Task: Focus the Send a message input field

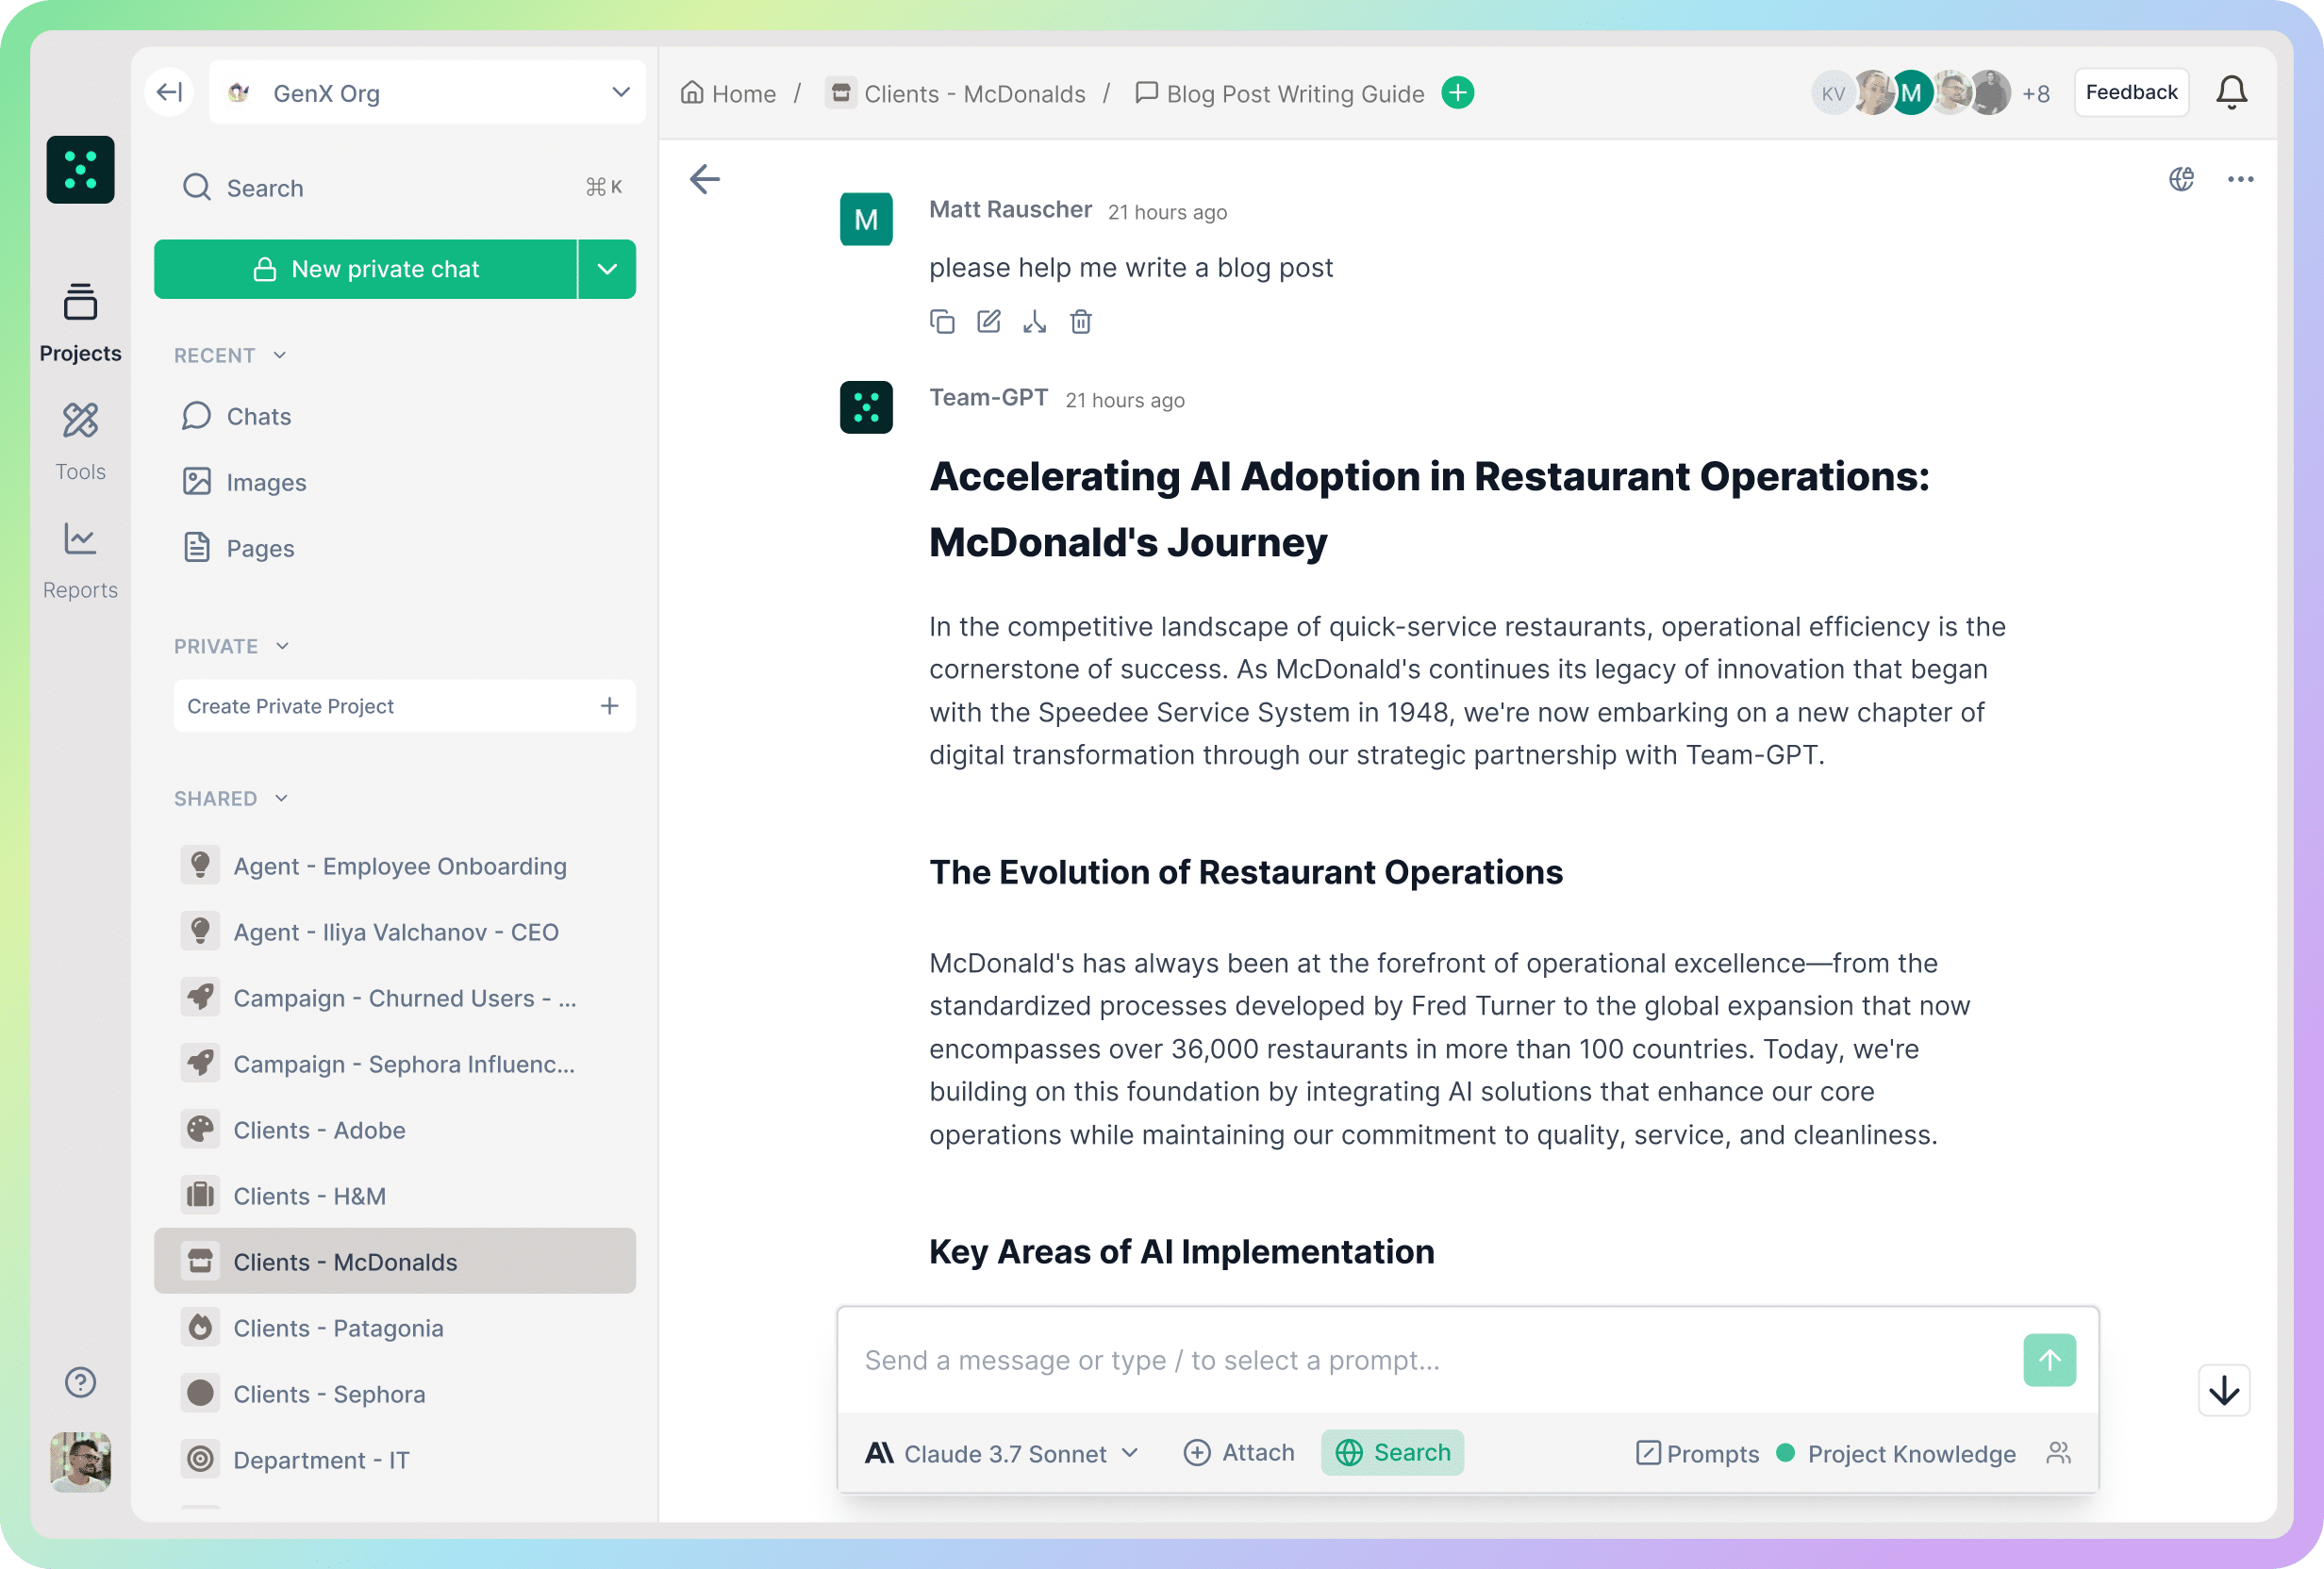Action: tap(1430, 1360)
